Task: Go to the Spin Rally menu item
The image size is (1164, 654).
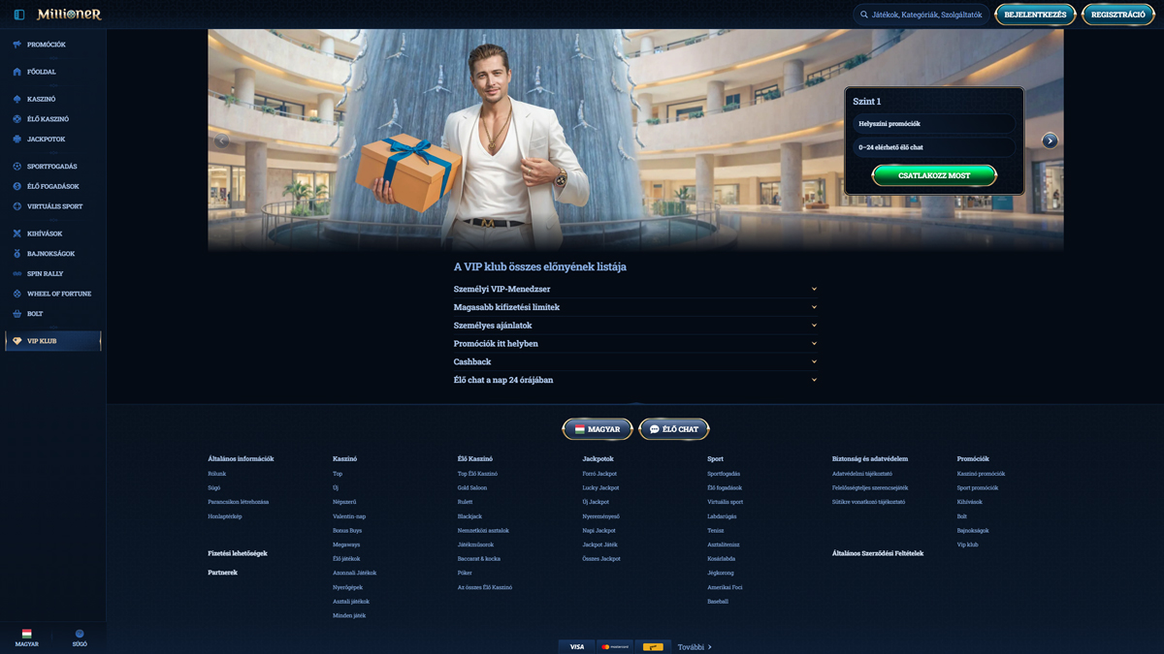Action: [45, 274]
